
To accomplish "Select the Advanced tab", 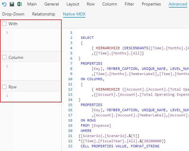I will (x=178, y=4).
